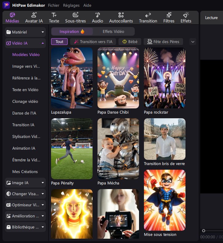Switch to the Inspiration tab
223x243 pixels.
pyautogui.click(x=72, y=31)
